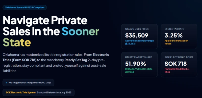This screenshot has width=202, height=98.
Task: Click the Navigate Private Sales headline
Action: [51, 31]
